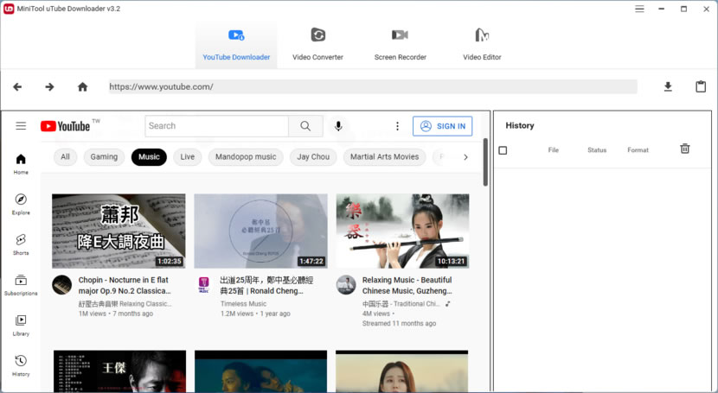Click the File column header

coord(553,150)
